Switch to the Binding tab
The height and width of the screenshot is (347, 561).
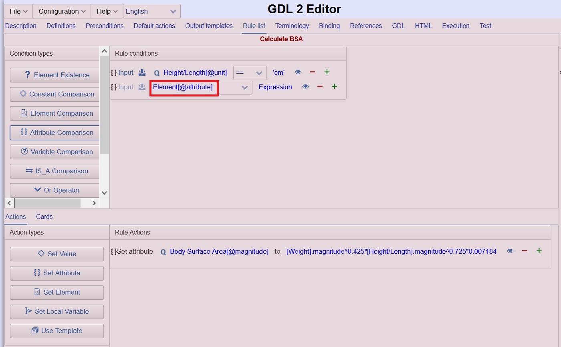click(x=329, y=26)
